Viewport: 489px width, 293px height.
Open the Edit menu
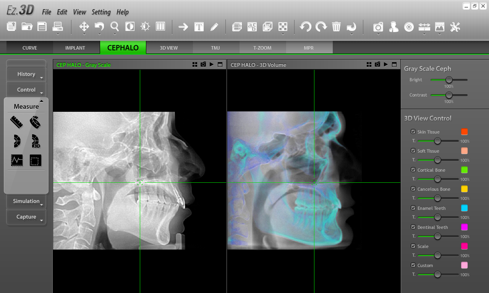[62, 12]
